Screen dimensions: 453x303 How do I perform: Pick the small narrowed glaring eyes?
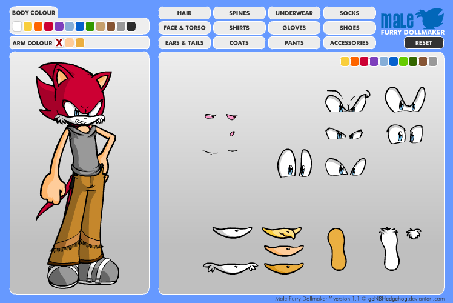point(344,134)
